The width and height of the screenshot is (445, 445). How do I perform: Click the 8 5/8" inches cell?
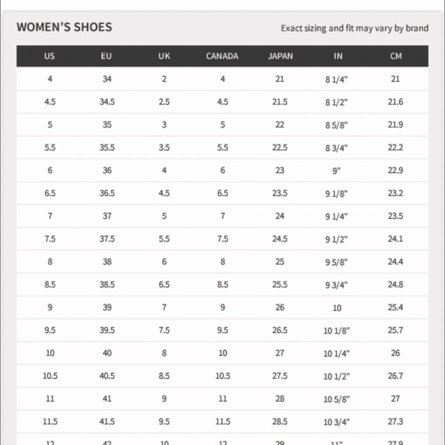pyautogui.click(x=336, y=125)
